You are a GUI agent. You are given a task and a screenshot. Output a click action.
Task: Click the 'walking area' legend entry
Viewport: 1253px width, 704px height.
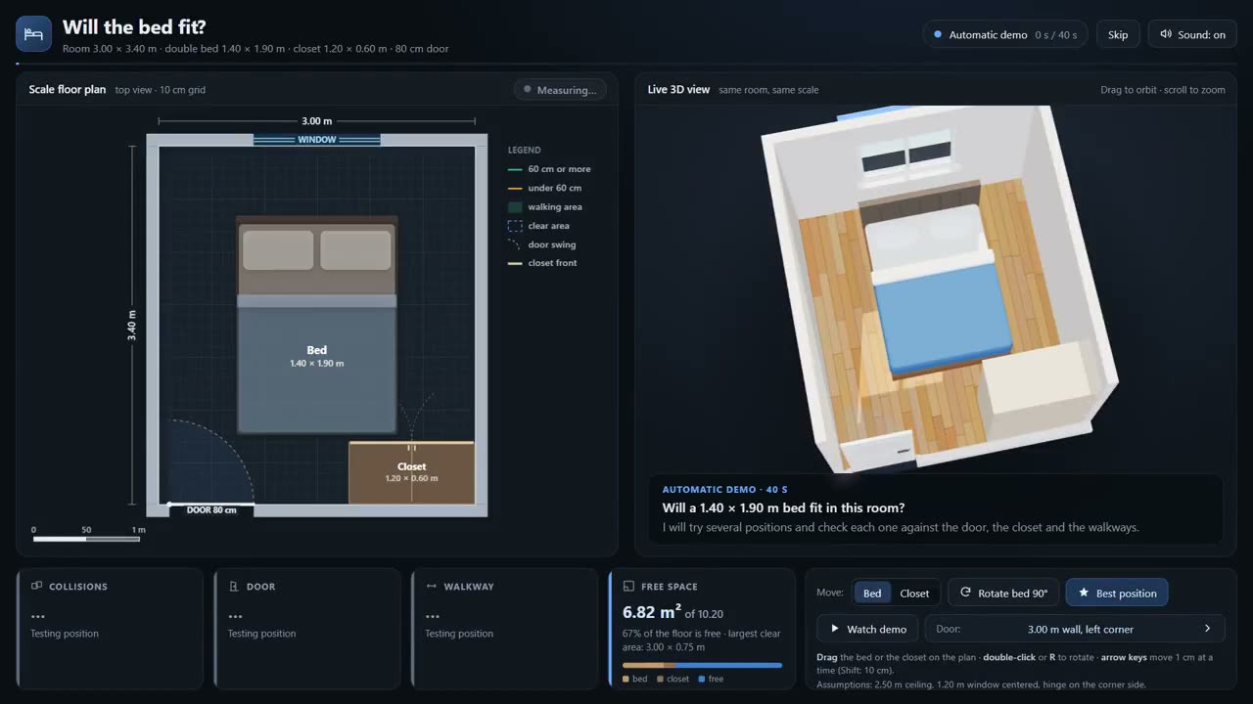point(545,207)
